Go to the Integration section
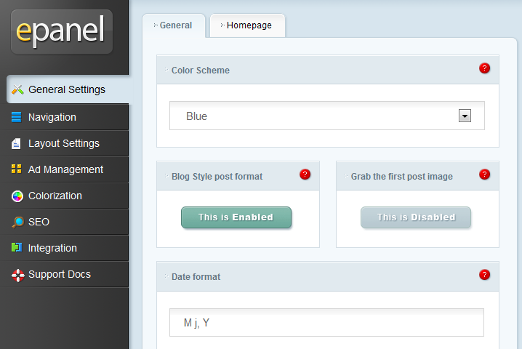The width and height of the screenshot is (522, 349). click(x=64, y=248)
